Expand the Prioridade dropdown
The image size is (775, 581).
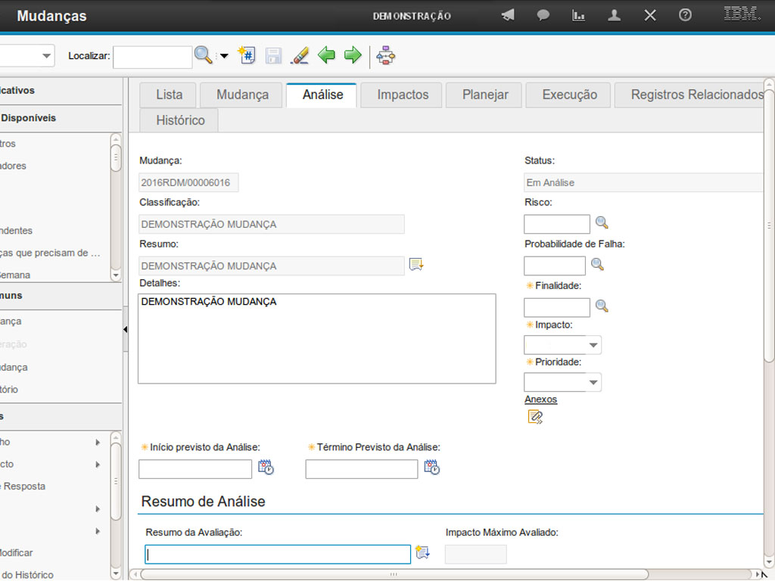(x=593, y=383)
